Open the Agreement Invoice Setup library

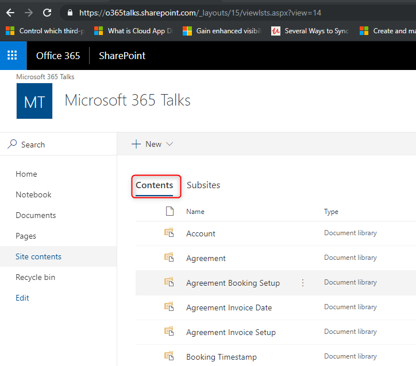(230, 332)
